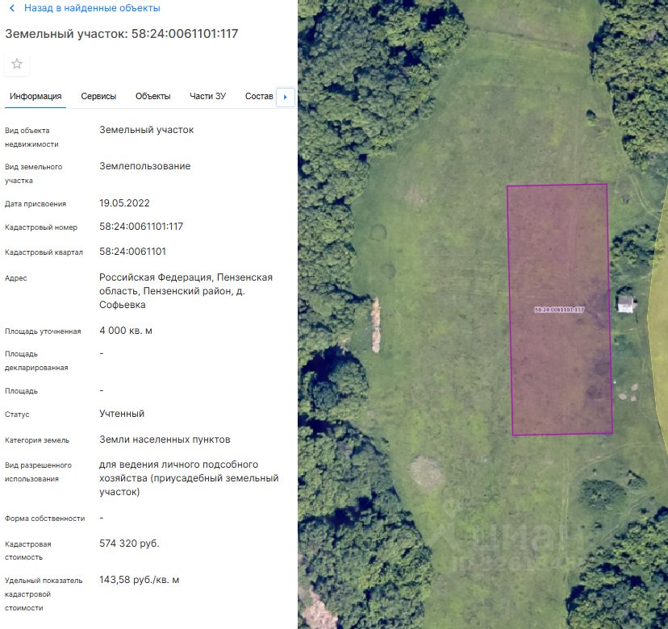668x629 pixels.
Task: Open the Сервисы tab
Action: tap(98, 96)
